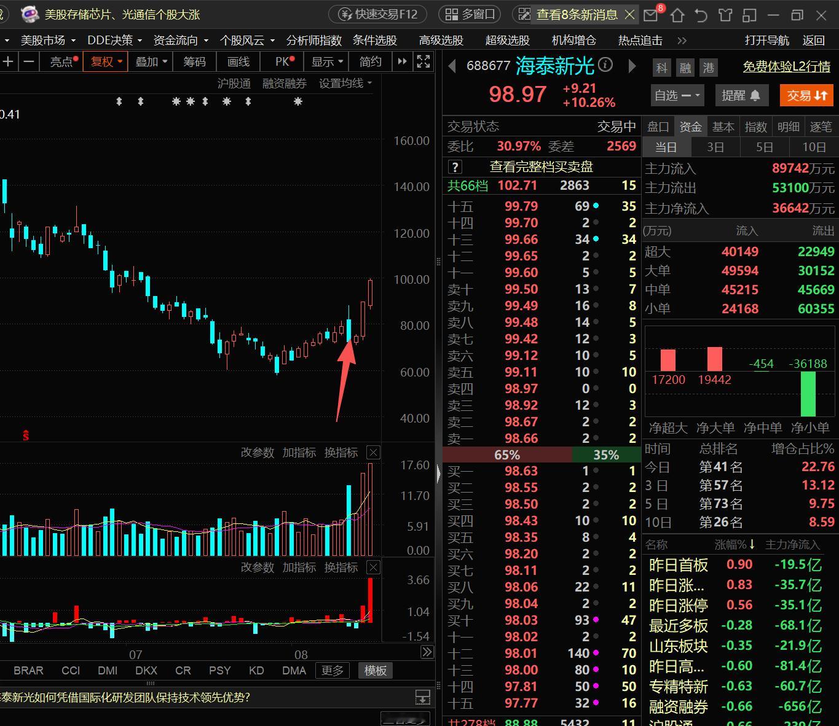Screen dimensions: 839x726
Task: Collapse the side panel with splitter arrow
Action: click(x=438, y=474)
